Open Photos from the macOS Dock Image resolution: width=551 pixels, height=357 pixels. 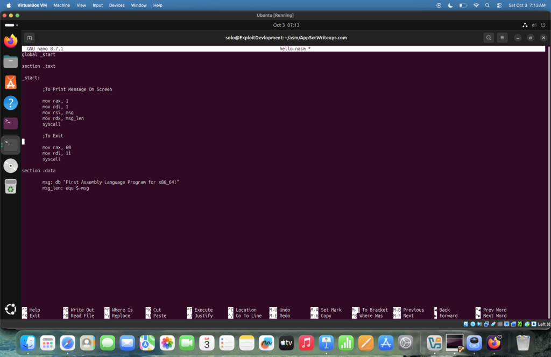pyautogui.click(x=167, y=342)
